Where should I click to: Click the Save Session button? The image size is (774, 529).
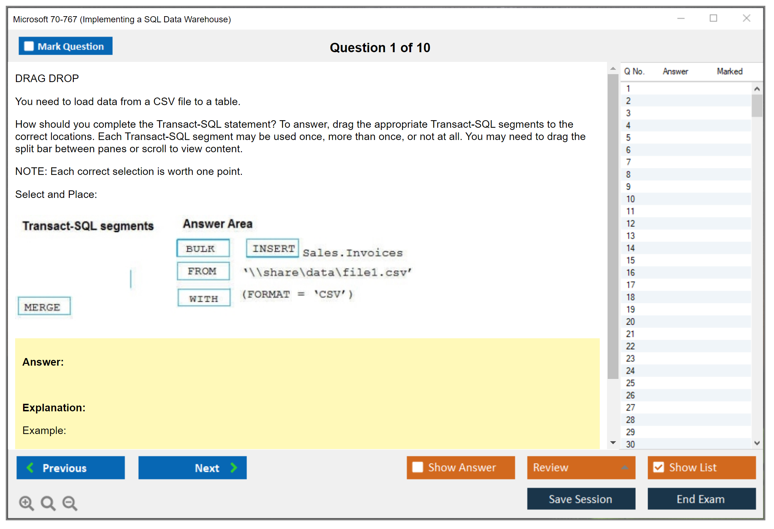click(x=581, y=499)
